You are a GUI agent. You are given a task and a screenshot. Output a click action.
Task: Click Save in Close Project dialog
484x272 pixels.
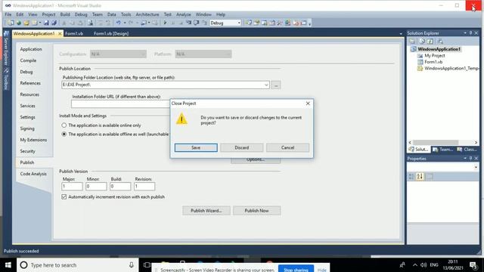[x=196, y=148]
